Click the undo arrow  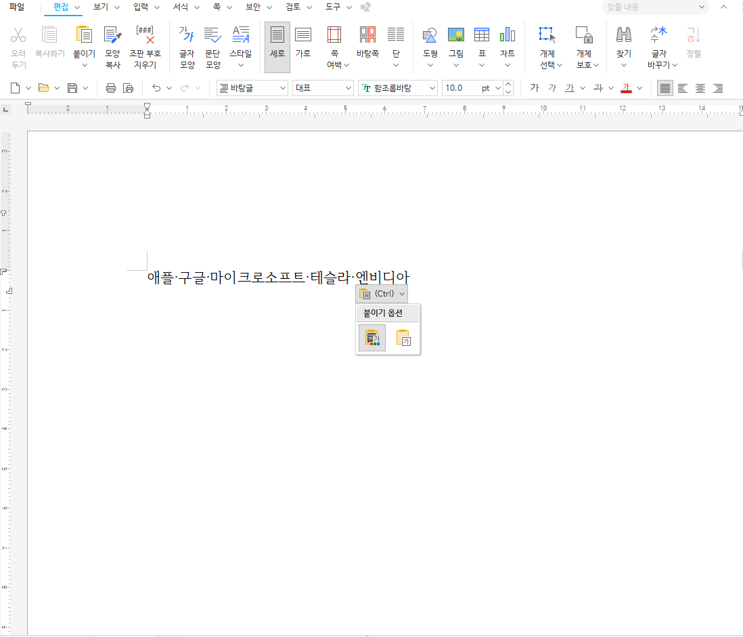coord(156,88)
